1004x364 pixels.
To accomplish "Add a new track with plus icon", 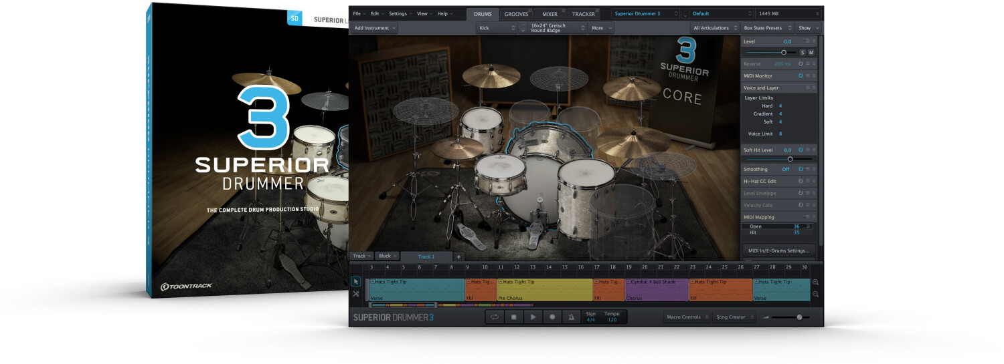I will (x=458, y=256).
